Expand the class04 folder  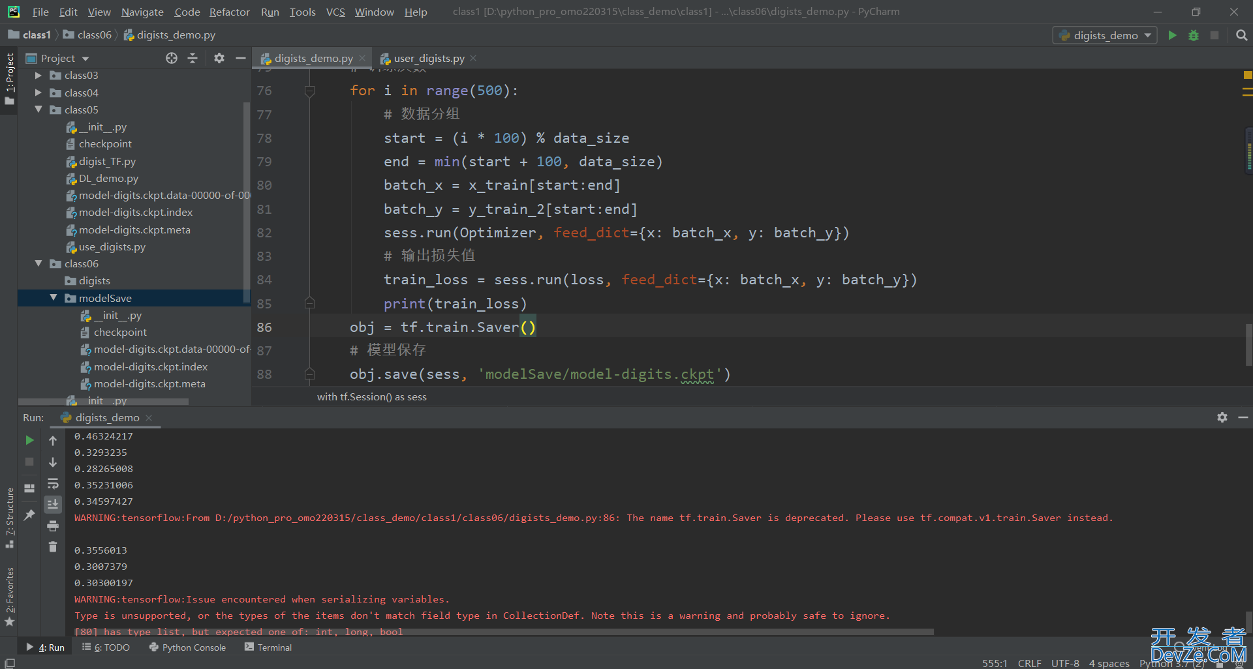(39, 93)
